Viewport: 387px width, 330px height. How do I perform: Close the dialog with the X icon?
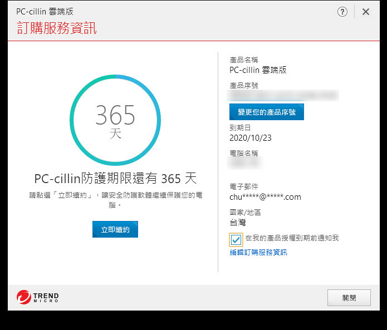[365, 12]
